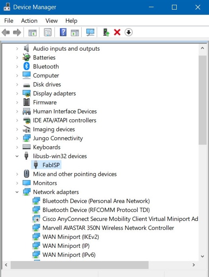This screenshot has width=209, height=277.
Task: Expand Human Interface Devices category
Action: click(x=17, y=111)
